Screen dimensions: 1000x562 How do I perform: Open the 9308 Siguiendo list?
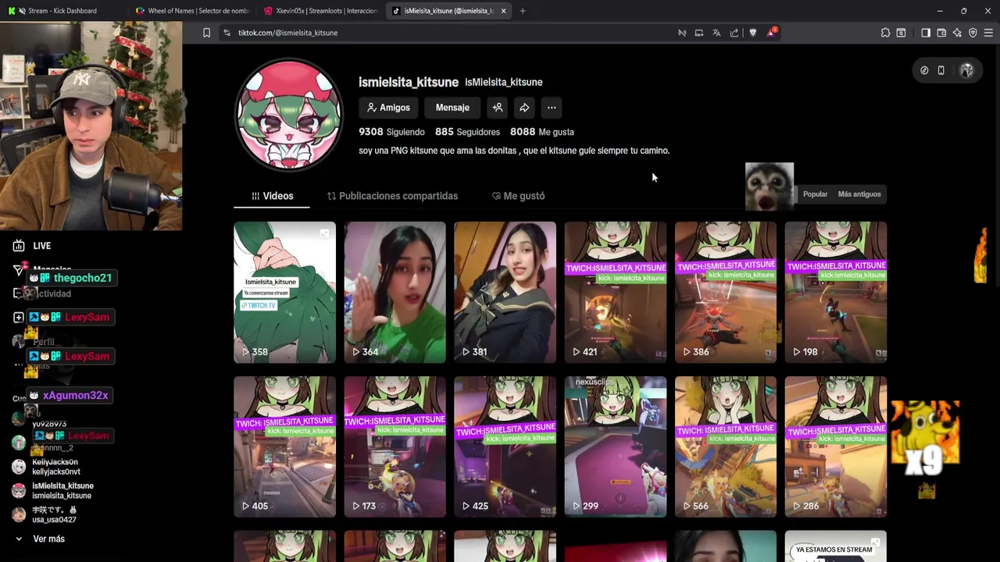pos(391,132)
